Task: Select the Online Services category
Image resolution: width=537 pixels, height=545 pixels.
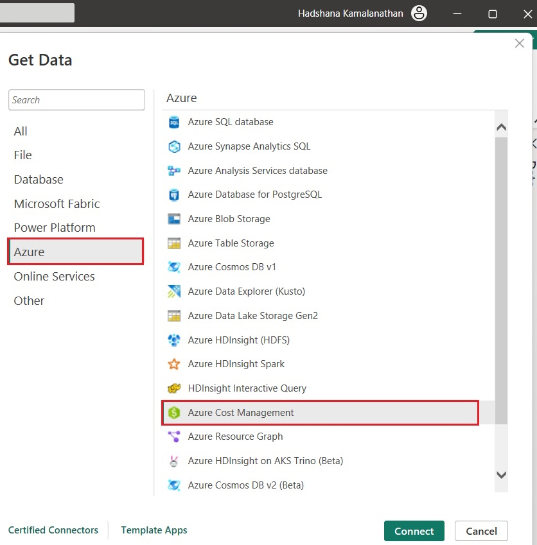Action: tap(55, 277)
